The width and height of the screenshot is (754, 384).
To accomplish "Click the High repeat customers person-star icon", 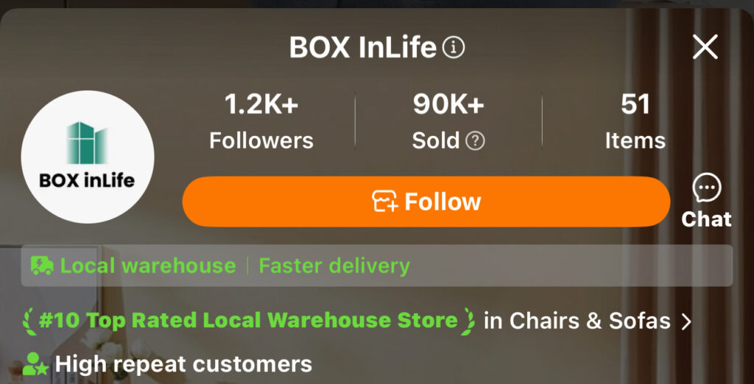I will coord(35,364).
